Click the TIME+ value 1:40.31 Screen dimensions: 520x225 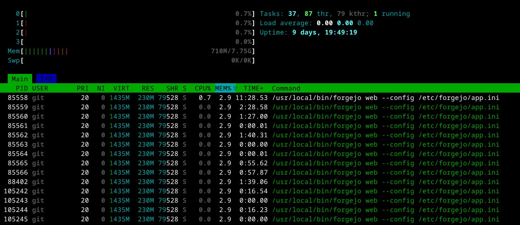(x=253, y=135)
